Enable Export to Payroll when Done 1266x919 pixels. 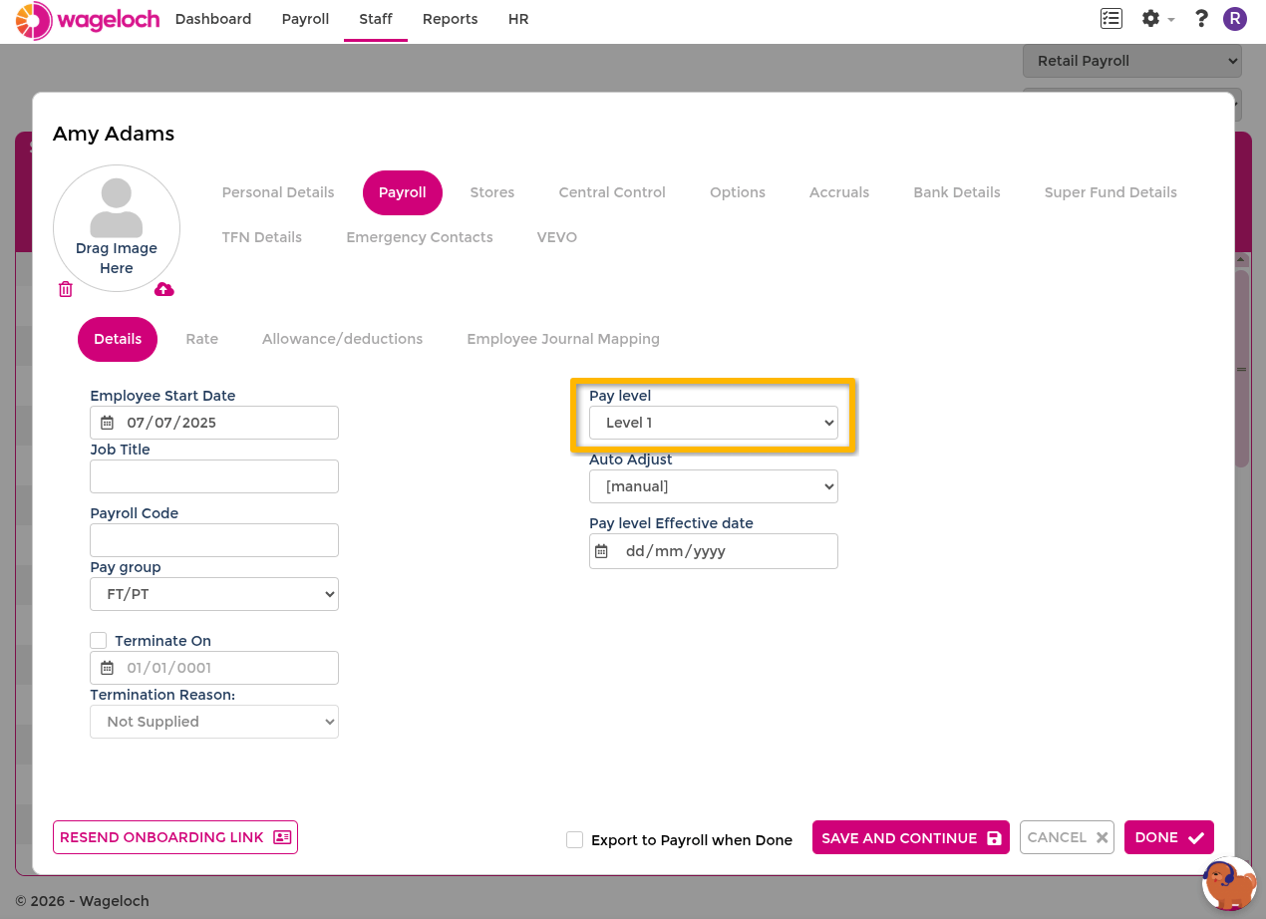tap(575, 839)
